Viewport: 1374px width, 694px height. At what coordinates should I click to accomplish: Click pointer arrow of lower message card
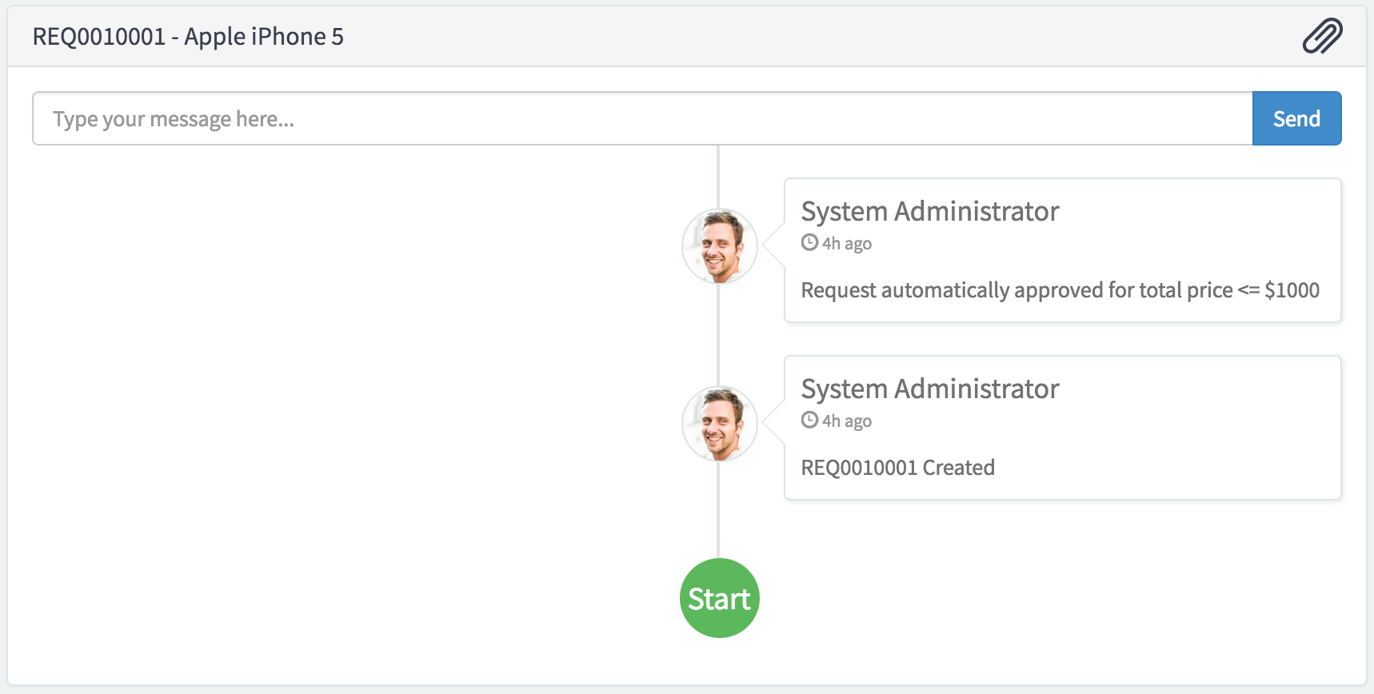click(x=773, y=423)
